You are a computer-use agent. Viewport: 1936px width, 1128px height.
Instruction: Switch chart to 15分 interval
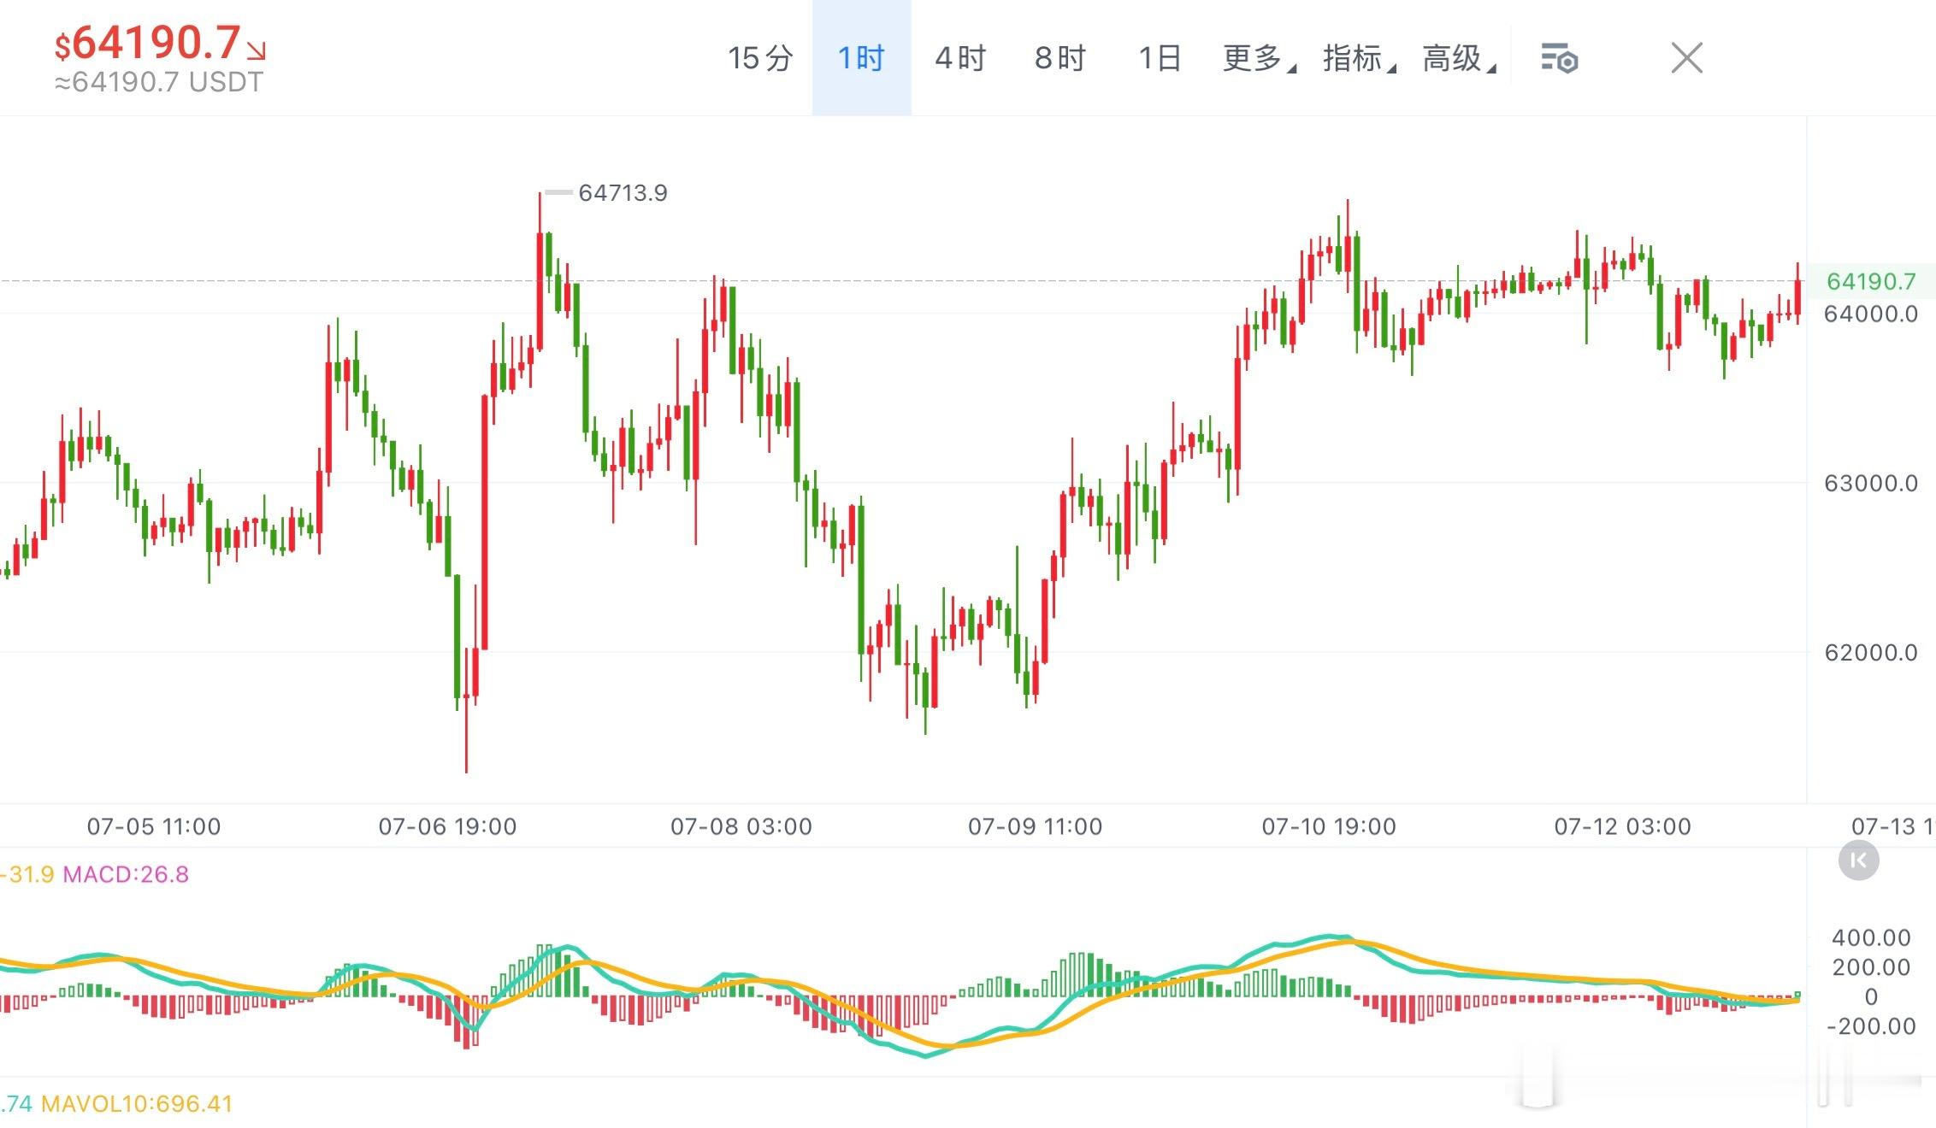coord(760,58)
